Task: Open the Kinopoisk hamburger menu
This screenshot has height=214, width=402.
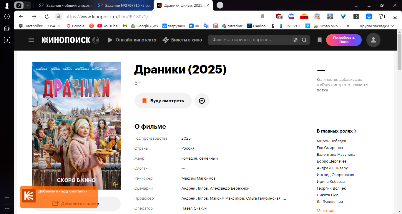Action: [x=31, y=40]
